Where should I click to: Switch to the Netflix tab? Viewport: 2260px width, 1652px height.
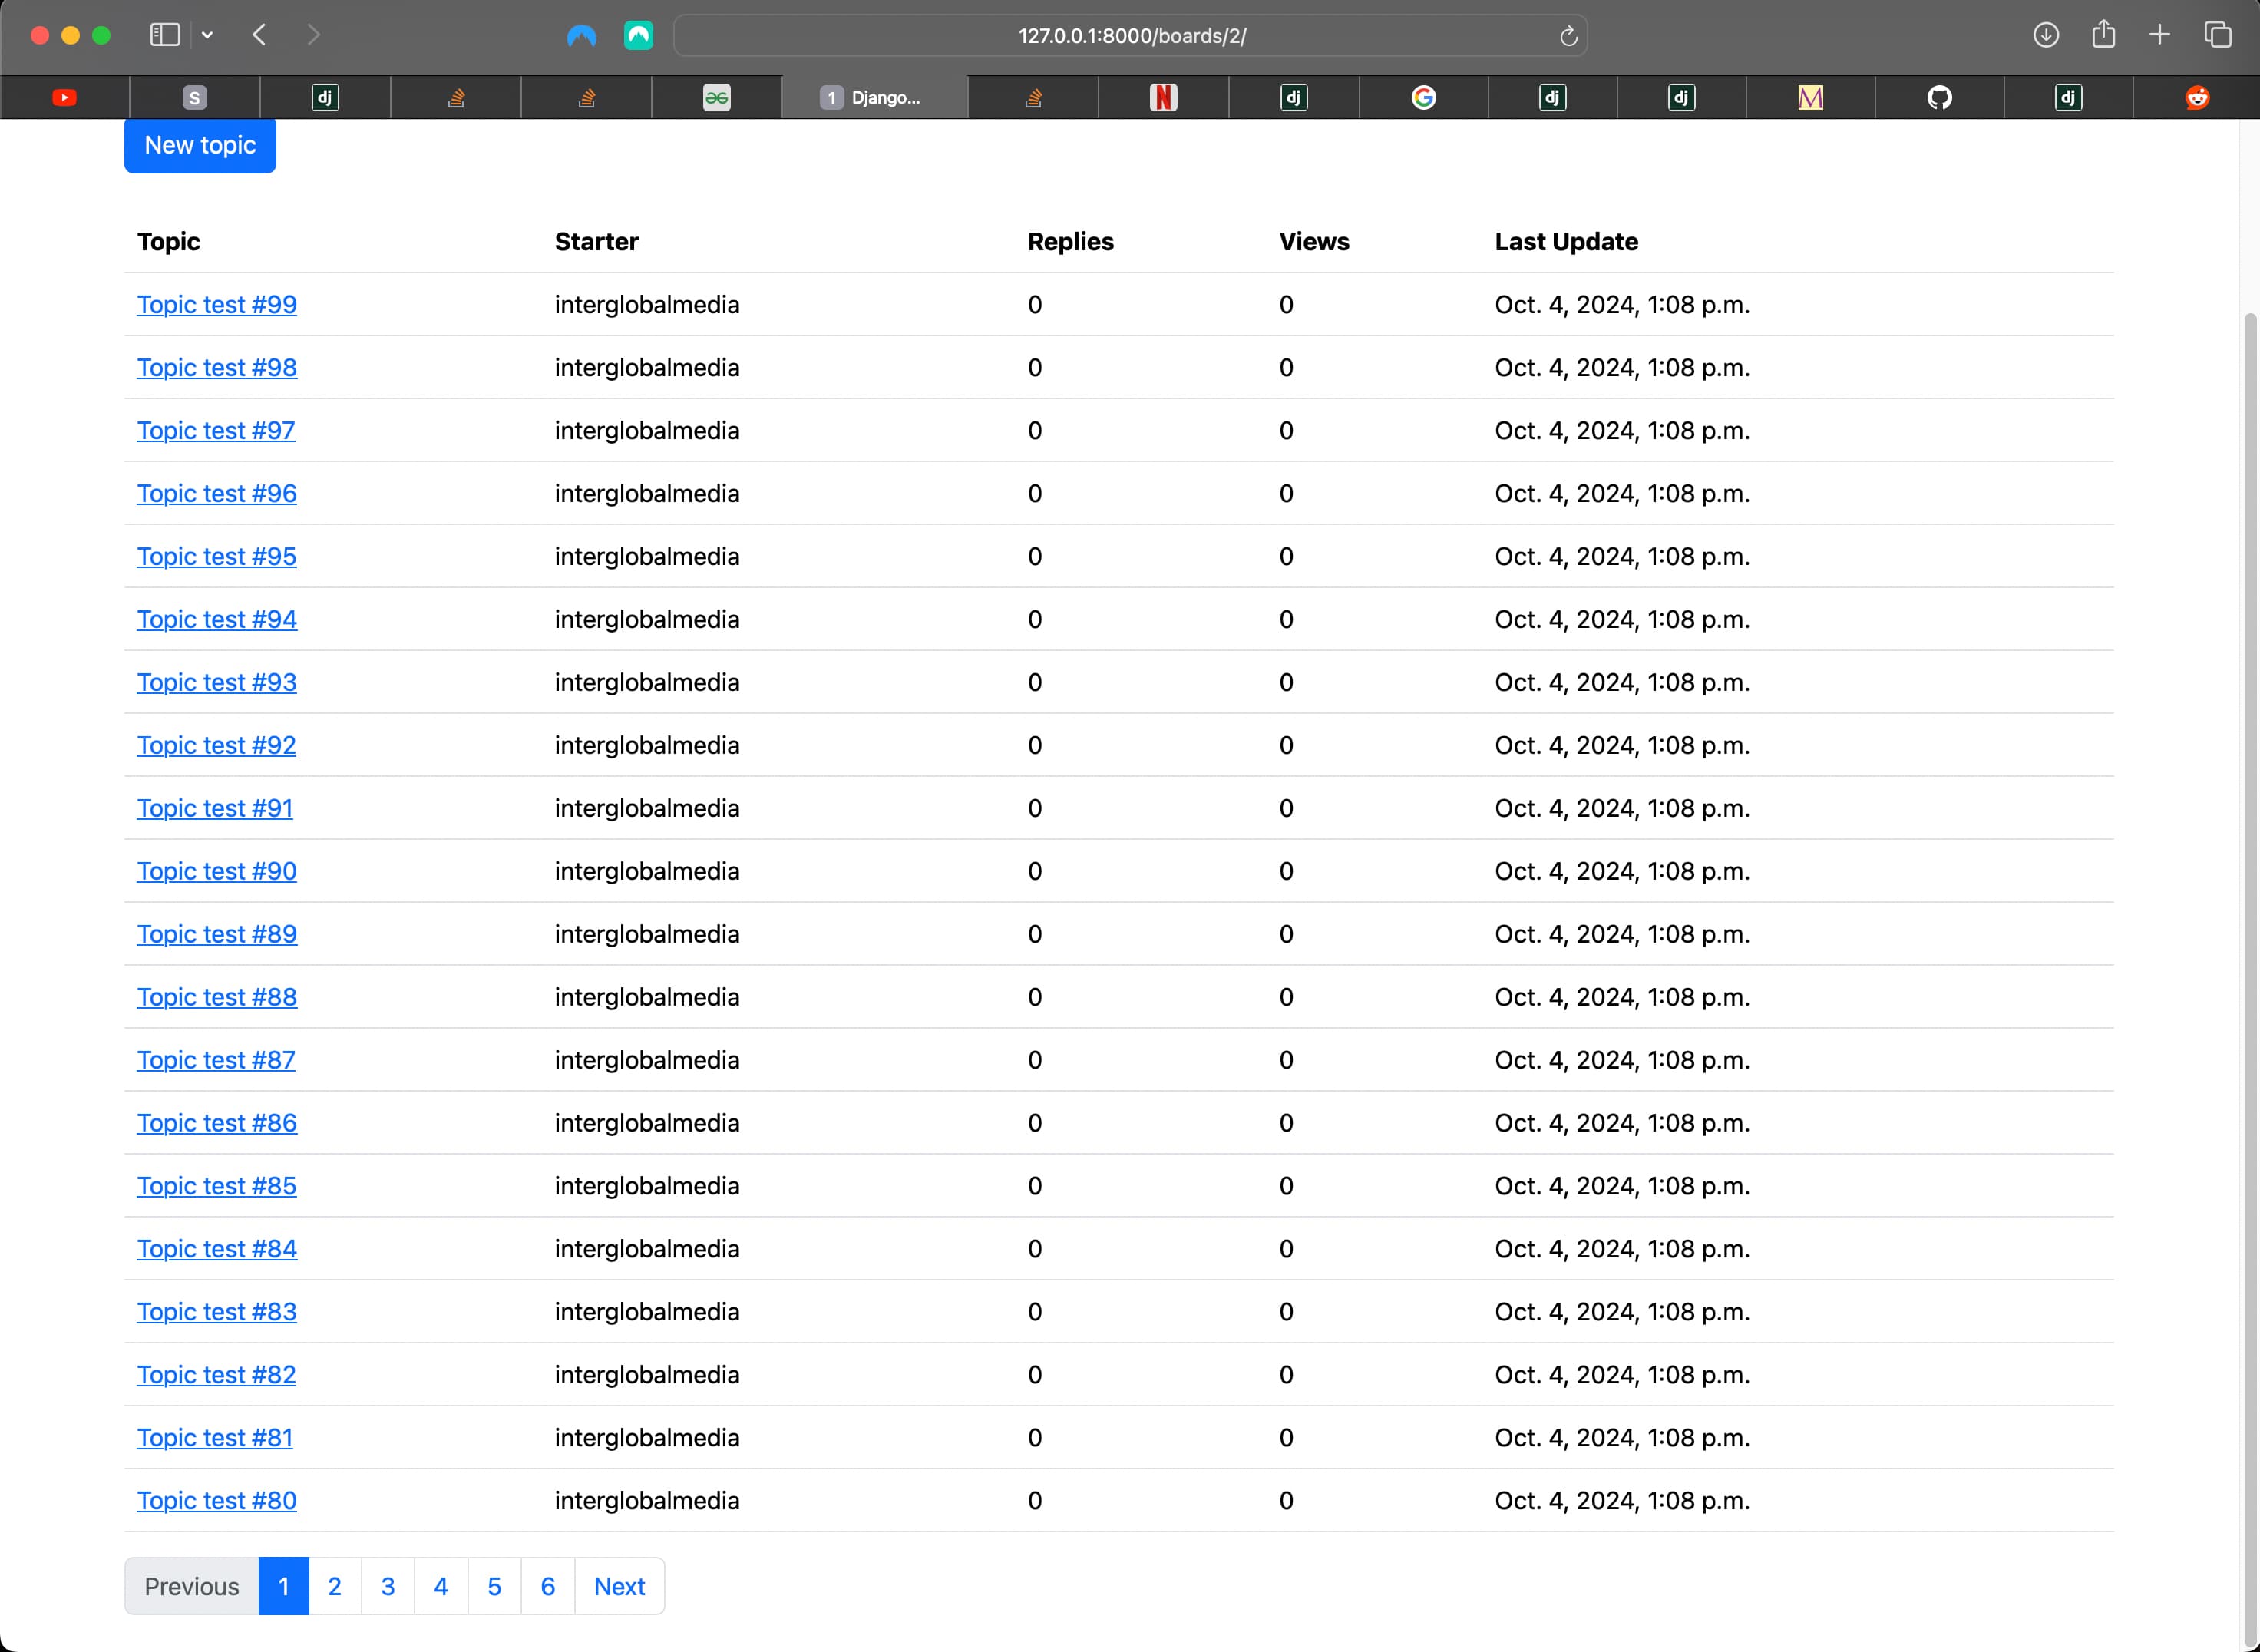pos(1163,97)
